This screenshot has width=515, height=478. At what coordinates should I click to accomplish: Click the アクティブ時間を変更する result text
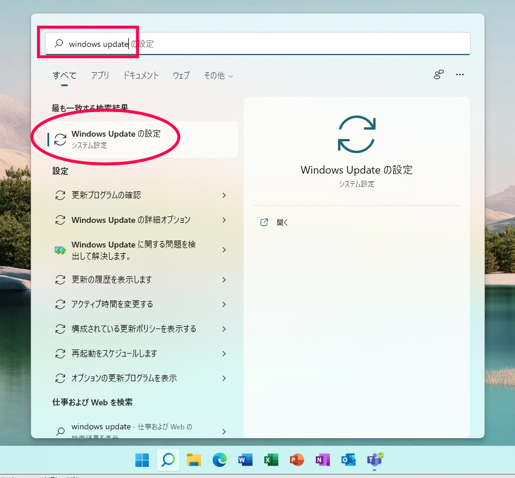tap(112, 304)
